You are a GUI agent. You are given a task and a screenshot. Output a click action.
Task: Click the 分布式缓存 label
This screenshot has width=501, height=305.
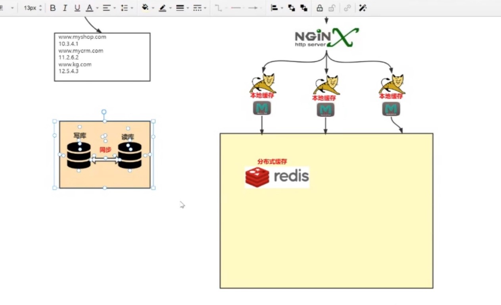[x=272, y=161]
